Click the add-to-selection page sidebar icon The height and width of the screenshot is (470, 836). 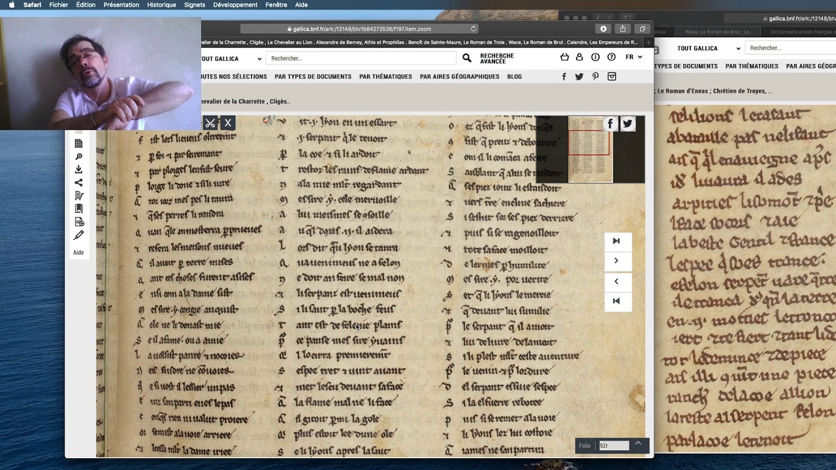(x=79, y=222)
